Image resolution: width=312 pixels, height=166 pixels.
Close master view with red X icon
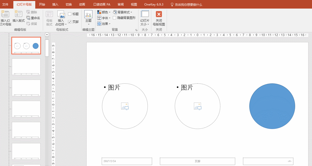coord(159,14)
